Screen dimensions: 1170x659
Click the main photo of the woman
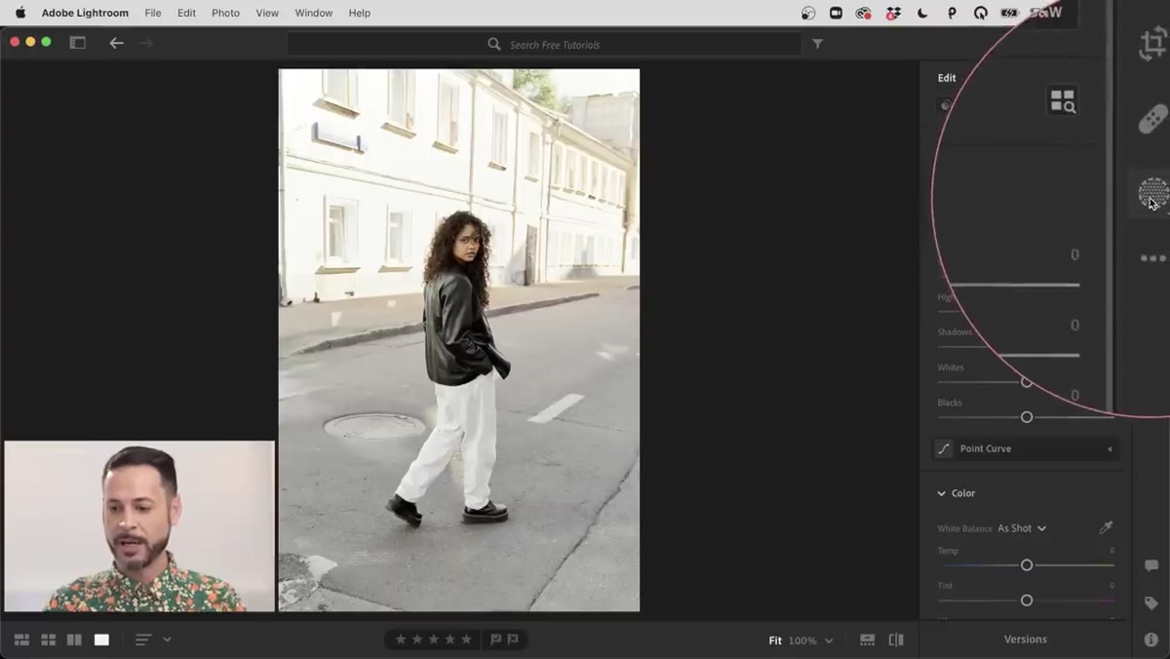459,340
